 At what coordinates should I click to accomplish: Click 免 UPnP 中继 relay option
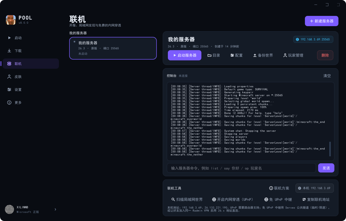278,199
